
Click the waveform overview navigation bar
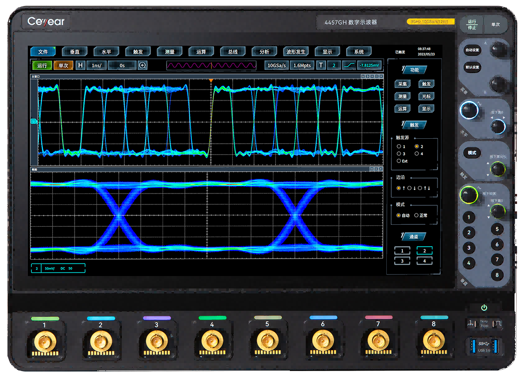[211, 65]
